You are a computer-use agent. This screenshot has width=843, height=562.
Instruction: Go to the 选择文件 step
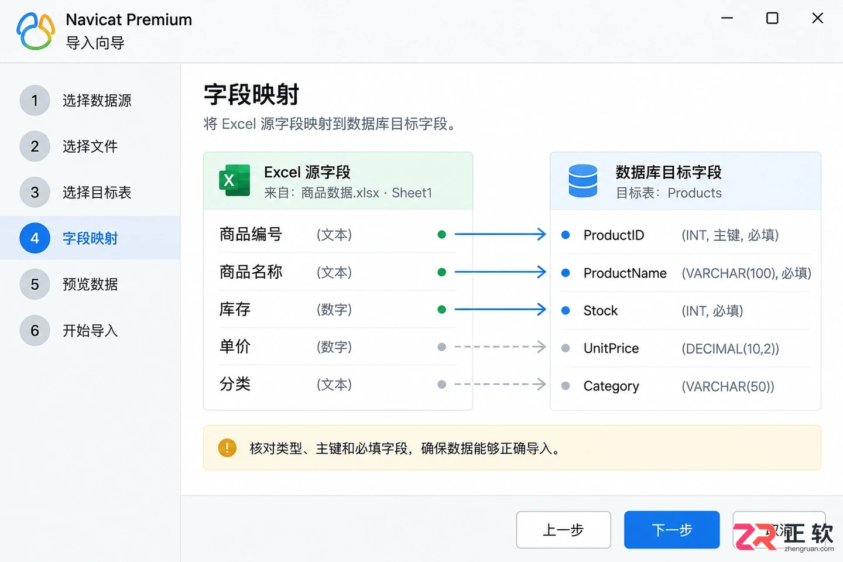(x=90, y=146)
